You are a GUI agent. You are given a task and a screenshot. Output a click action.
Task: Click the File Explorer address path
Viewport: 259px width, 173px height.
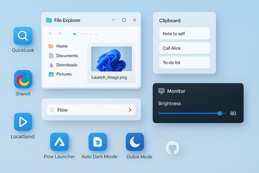coord(88,34)
